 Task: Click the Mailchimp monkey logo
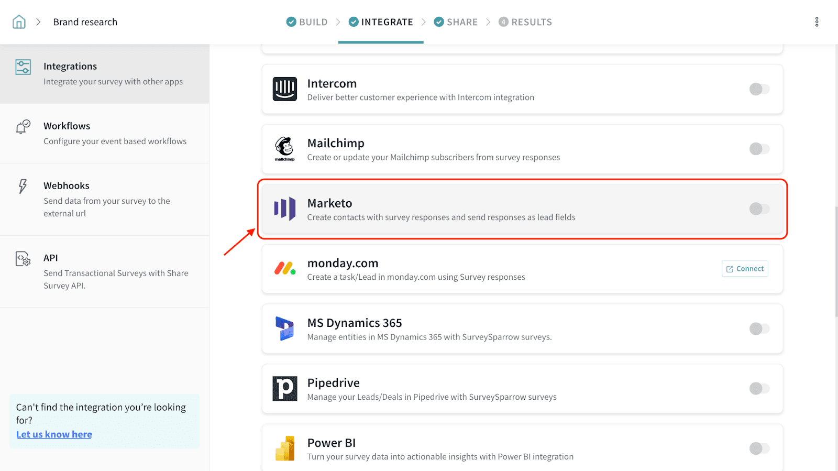coord(284,149)
